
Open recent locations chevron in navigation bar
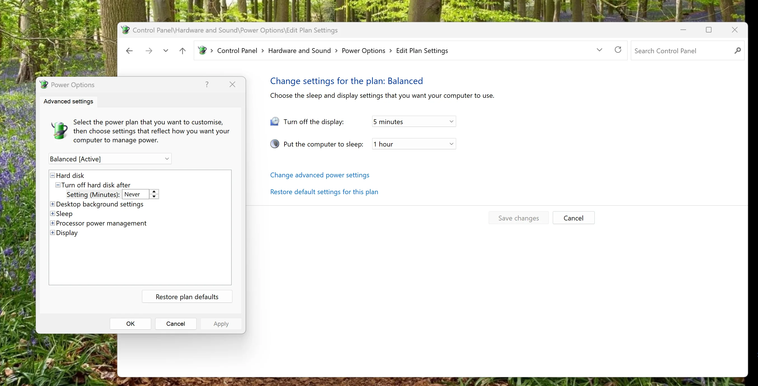click(x=166, y=51)
